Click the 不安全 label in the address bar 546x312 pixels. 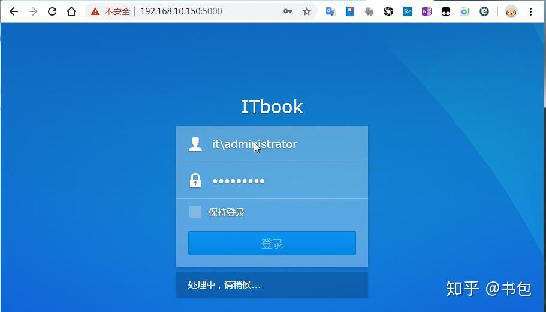(117, 11)
